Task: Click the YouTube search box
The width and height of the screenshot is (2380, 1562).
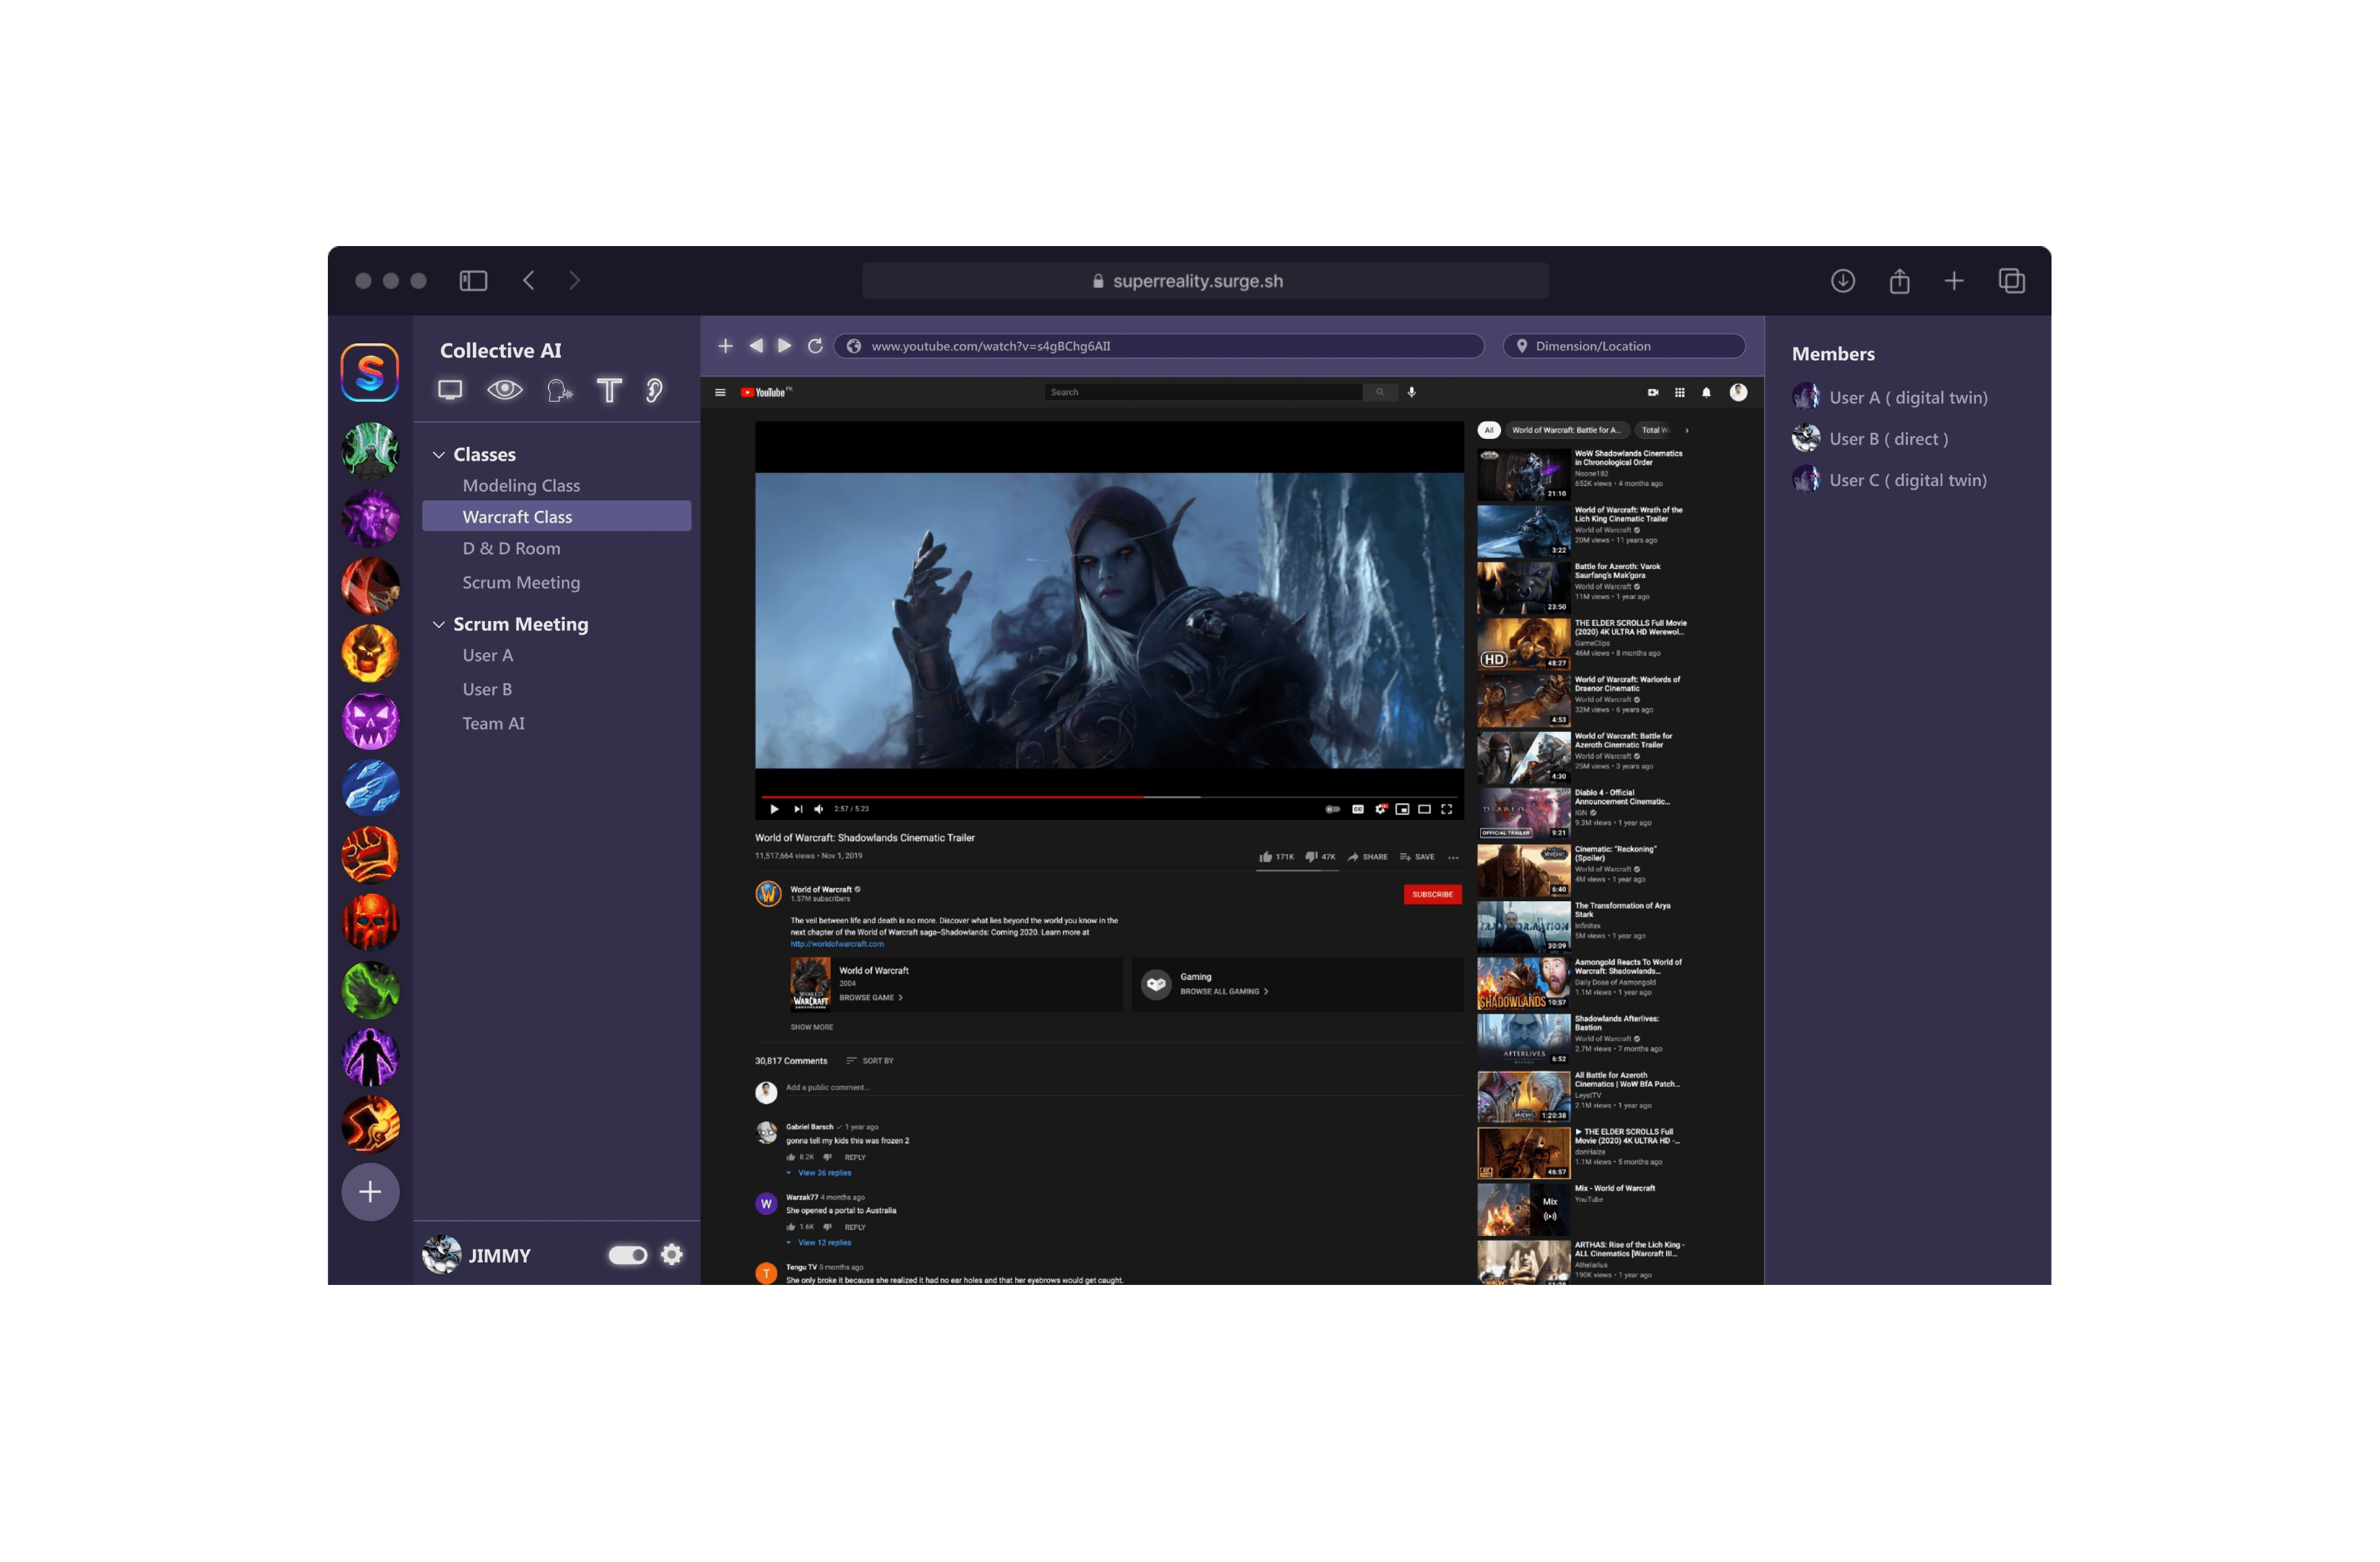Action: (x=1204, y=393)
